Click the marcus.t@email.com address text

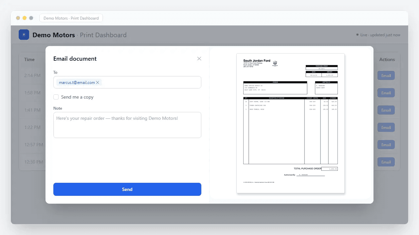[x=77, y=83]
